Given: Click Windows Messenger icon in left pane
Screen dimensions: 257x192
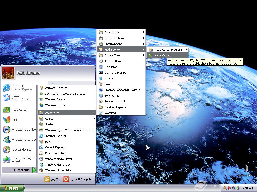Looking at the screenshot, I should (x=6, y=140).
